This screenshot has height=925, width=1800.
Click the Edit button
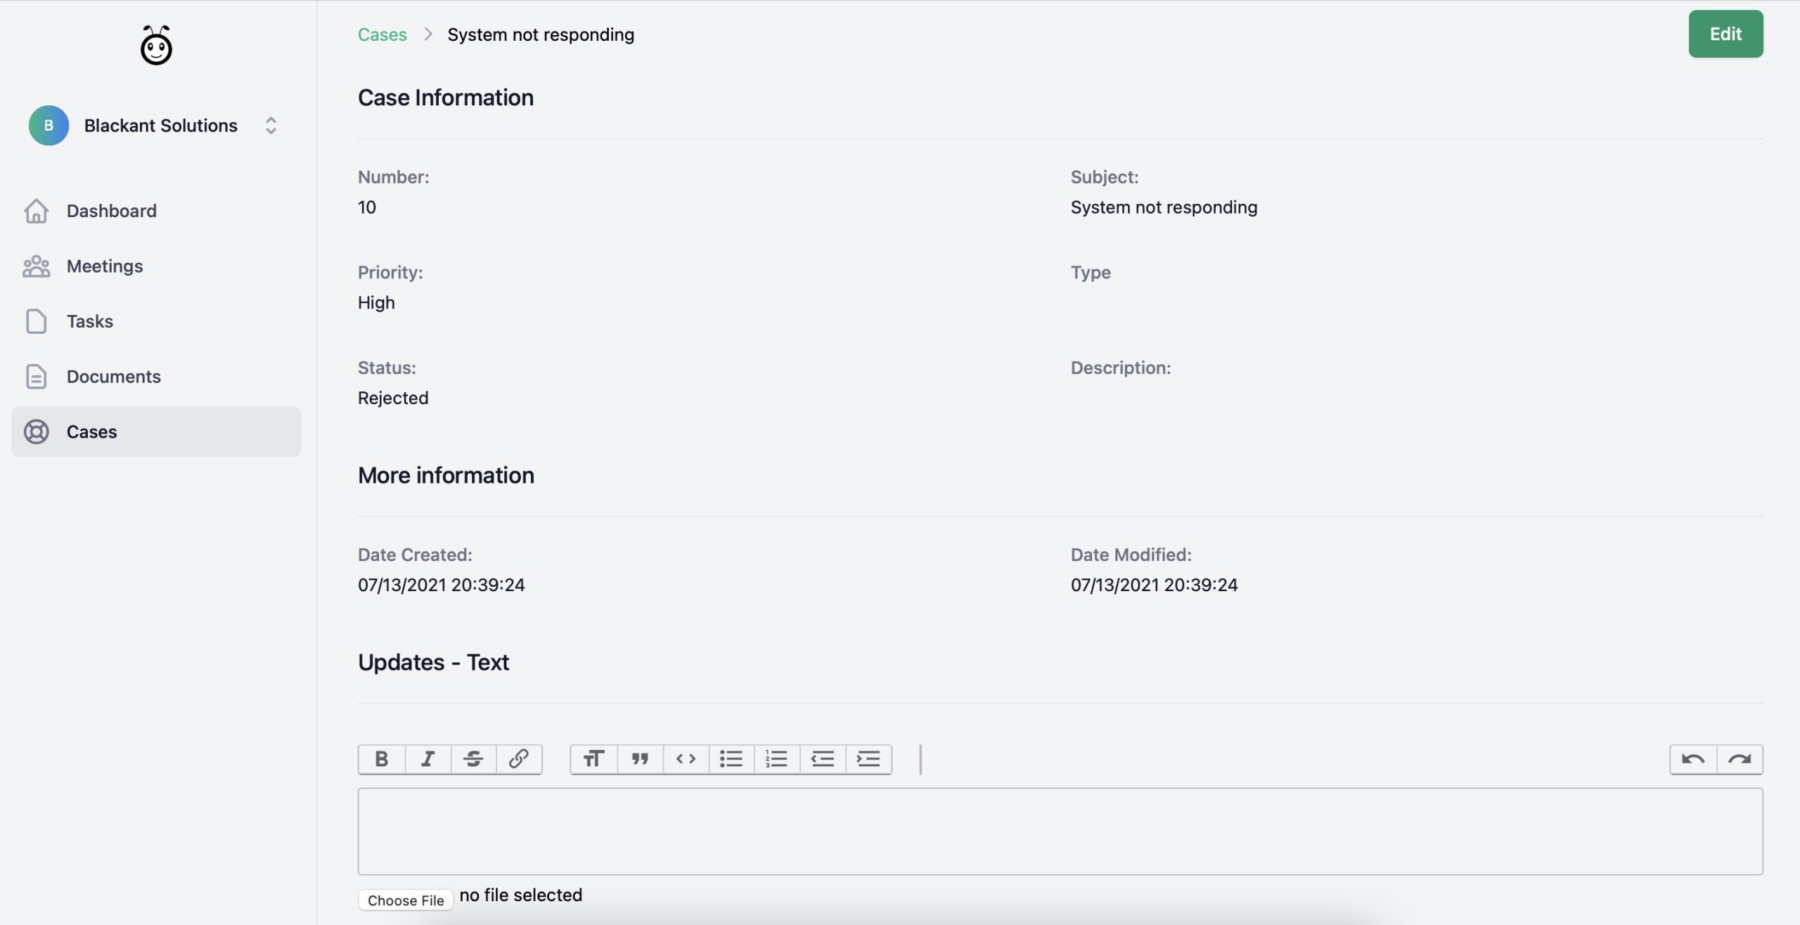(1725, 34)
